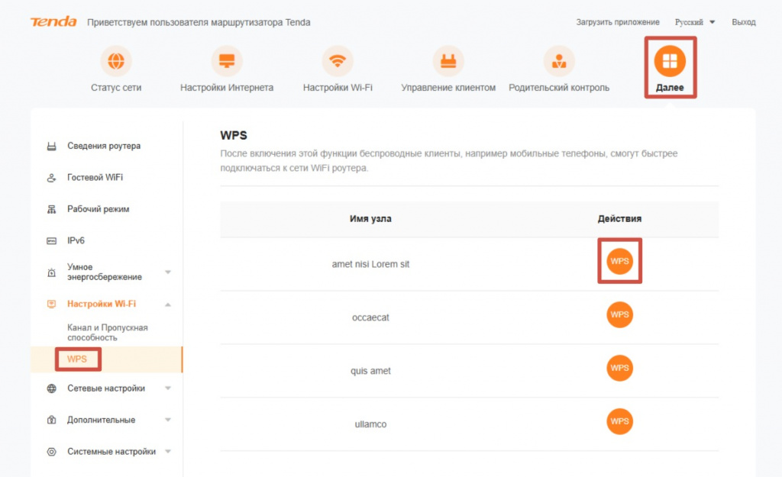The image size is (782, 477).
Task: Select Канал и Пропускная способность submenu
Action: (x=107, y=333)
